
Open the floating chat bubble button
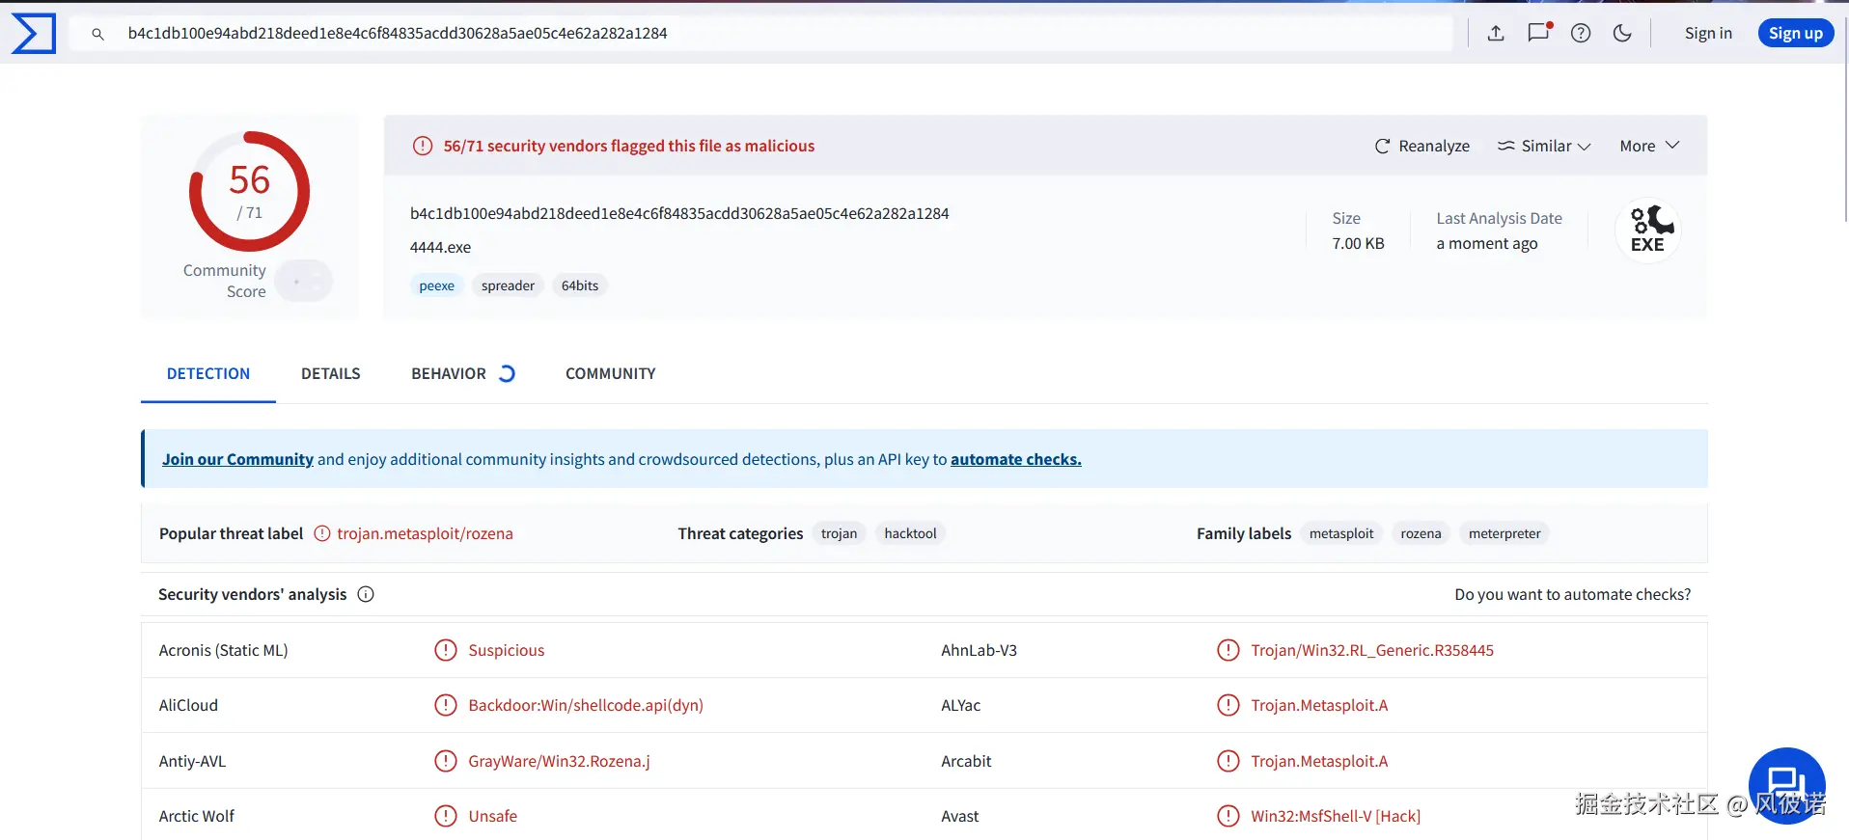tap(1786, 785)
